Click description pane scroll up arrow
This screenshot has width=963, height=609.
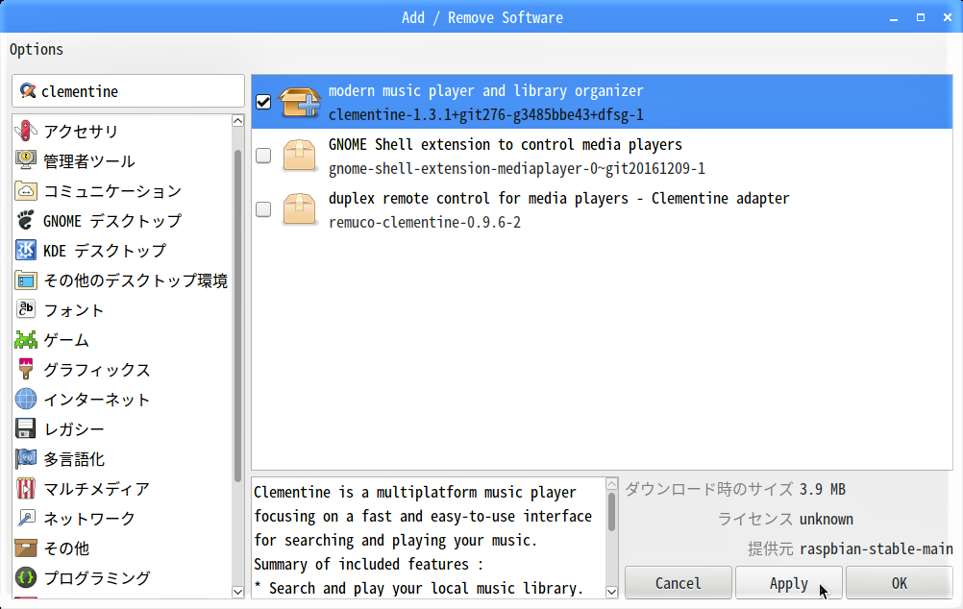(x=611, y=484)
